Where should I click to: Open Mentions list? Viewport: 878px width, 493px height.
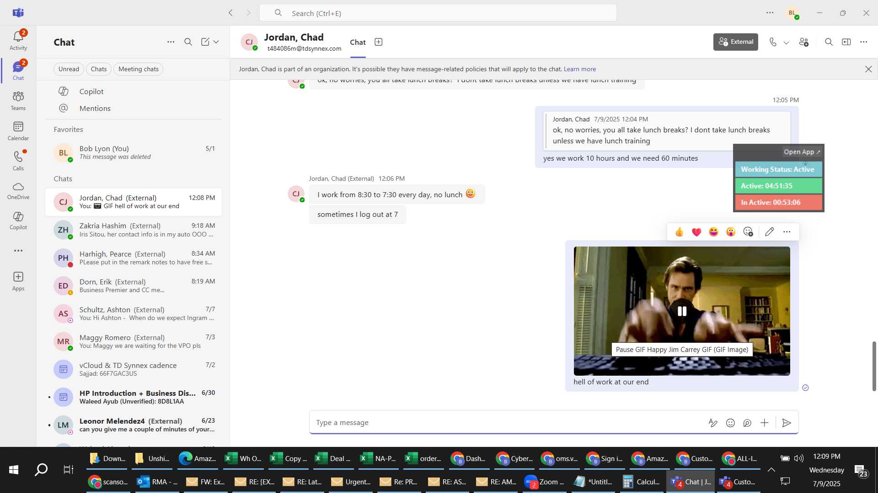pyautogui.click(x=134, y=108)
